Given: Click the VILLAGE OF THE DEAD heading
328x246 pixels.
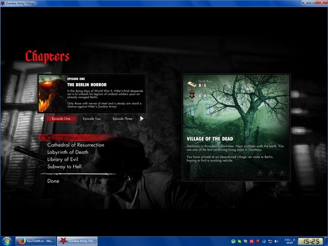Looking at the screenshot, I should [210, 139].
